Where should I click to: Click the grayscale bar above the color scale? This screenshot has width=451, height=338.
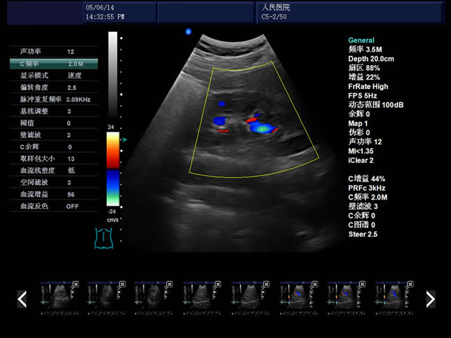pos(112,80)
